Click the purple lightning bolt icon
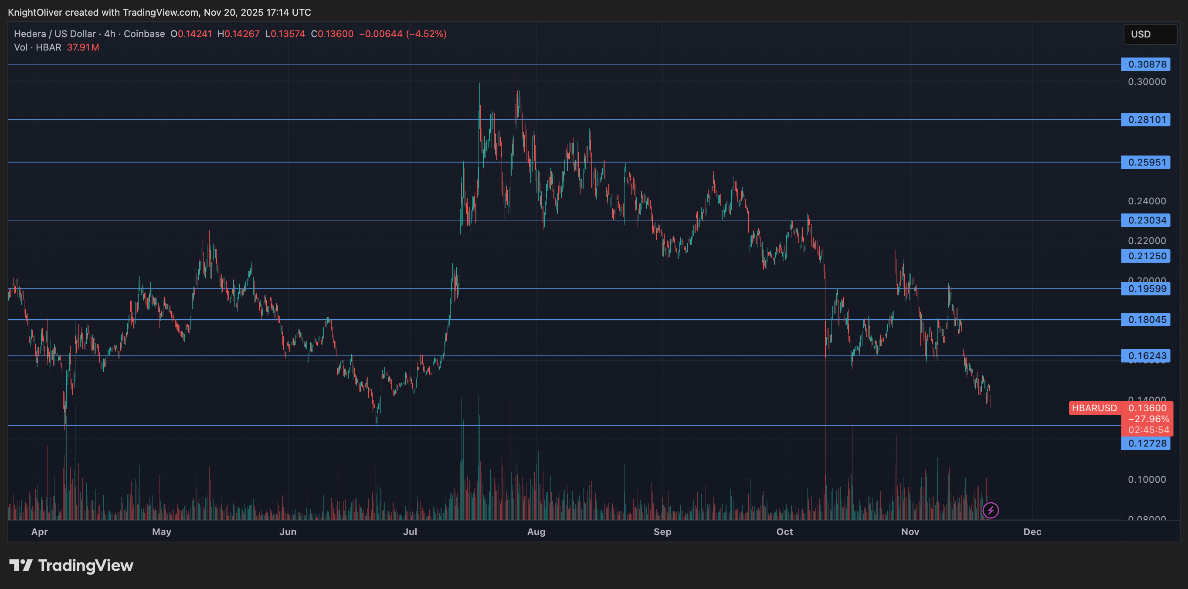The height and width of the screenshot is (589, 1188). coord(990,510)
